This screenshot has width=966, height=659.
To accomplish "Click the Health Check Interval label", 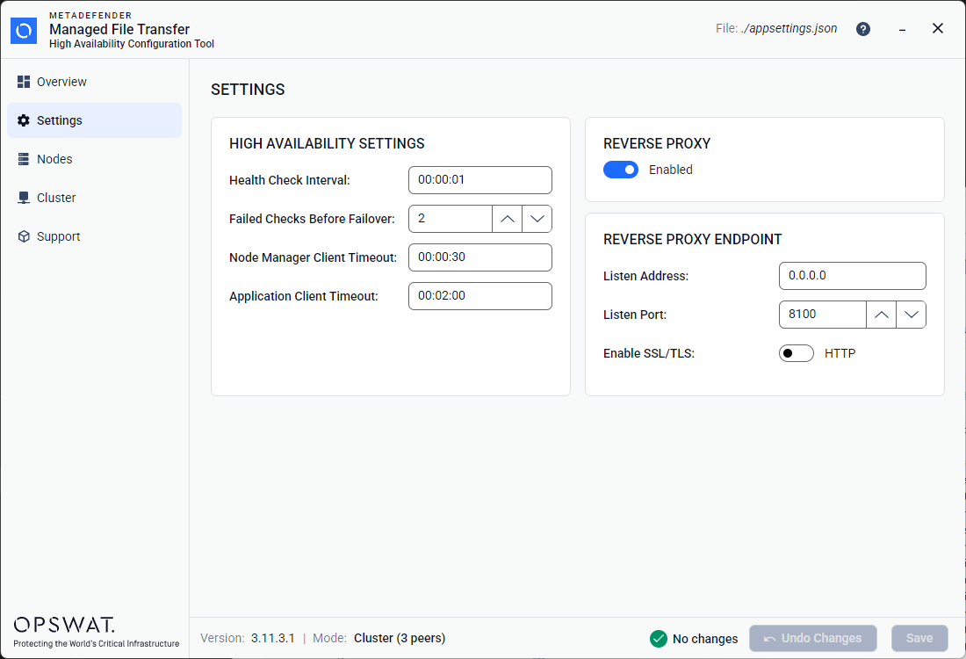I will 290,180.
